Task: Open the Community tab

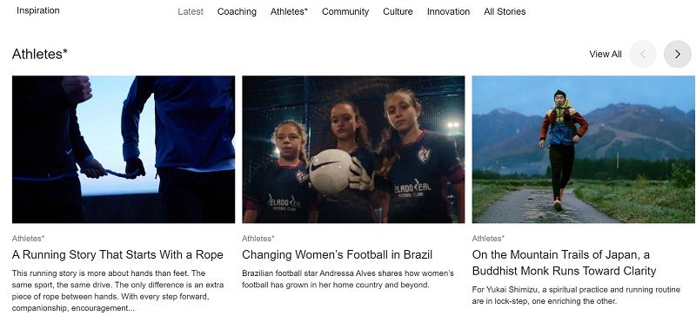Action: tap(345, 11)
